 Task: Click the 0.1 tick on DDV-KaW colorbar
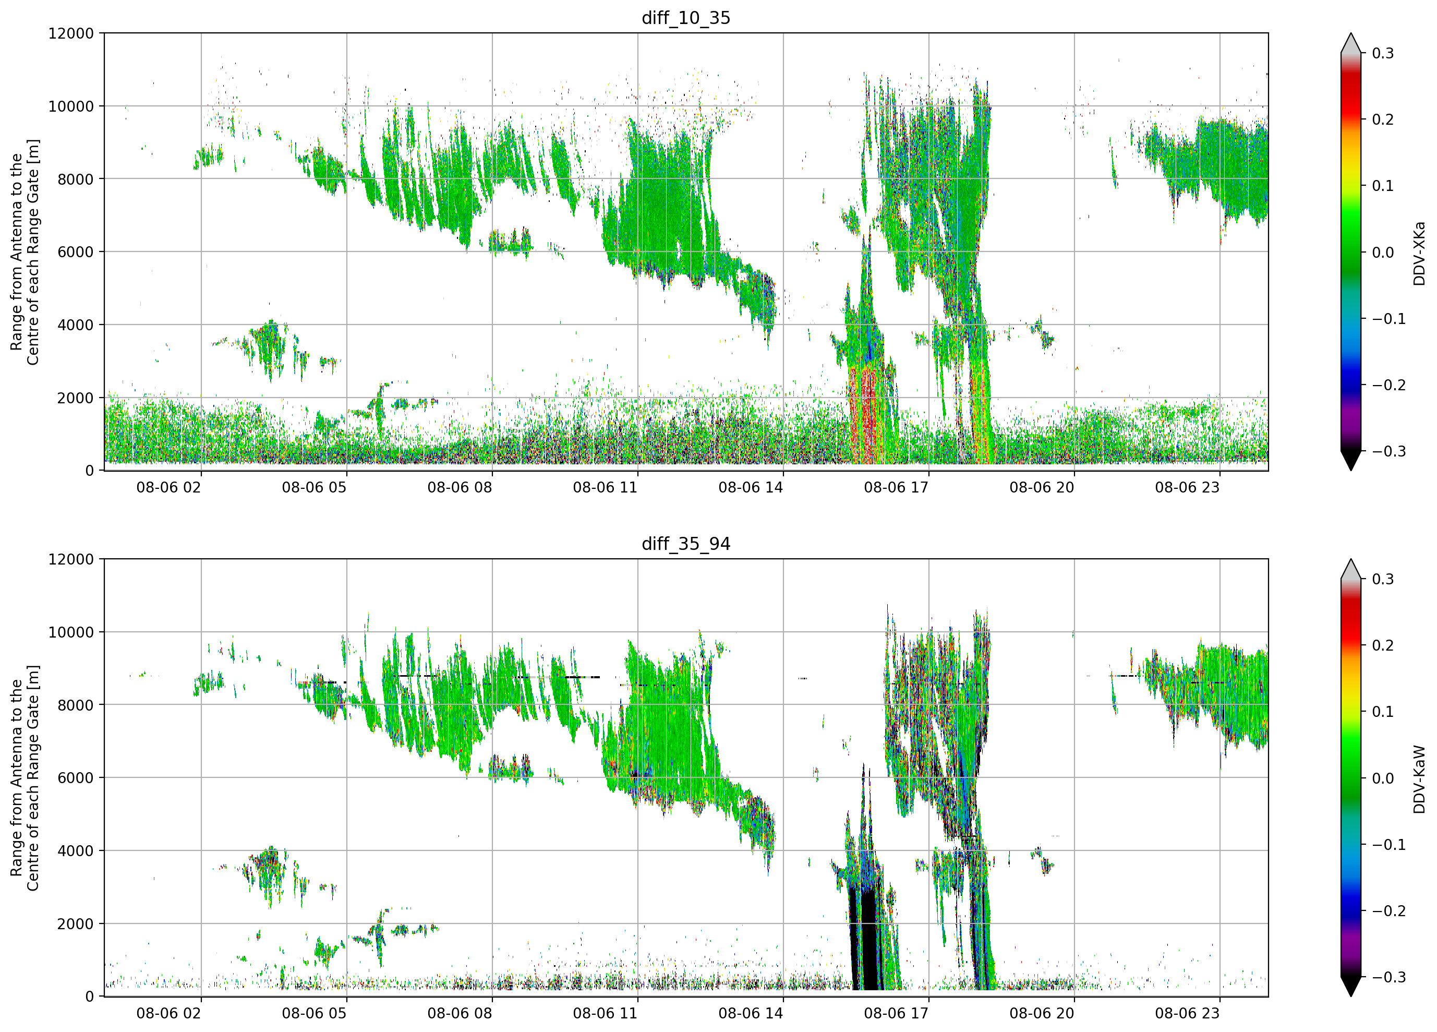(x=1383, y=711)
